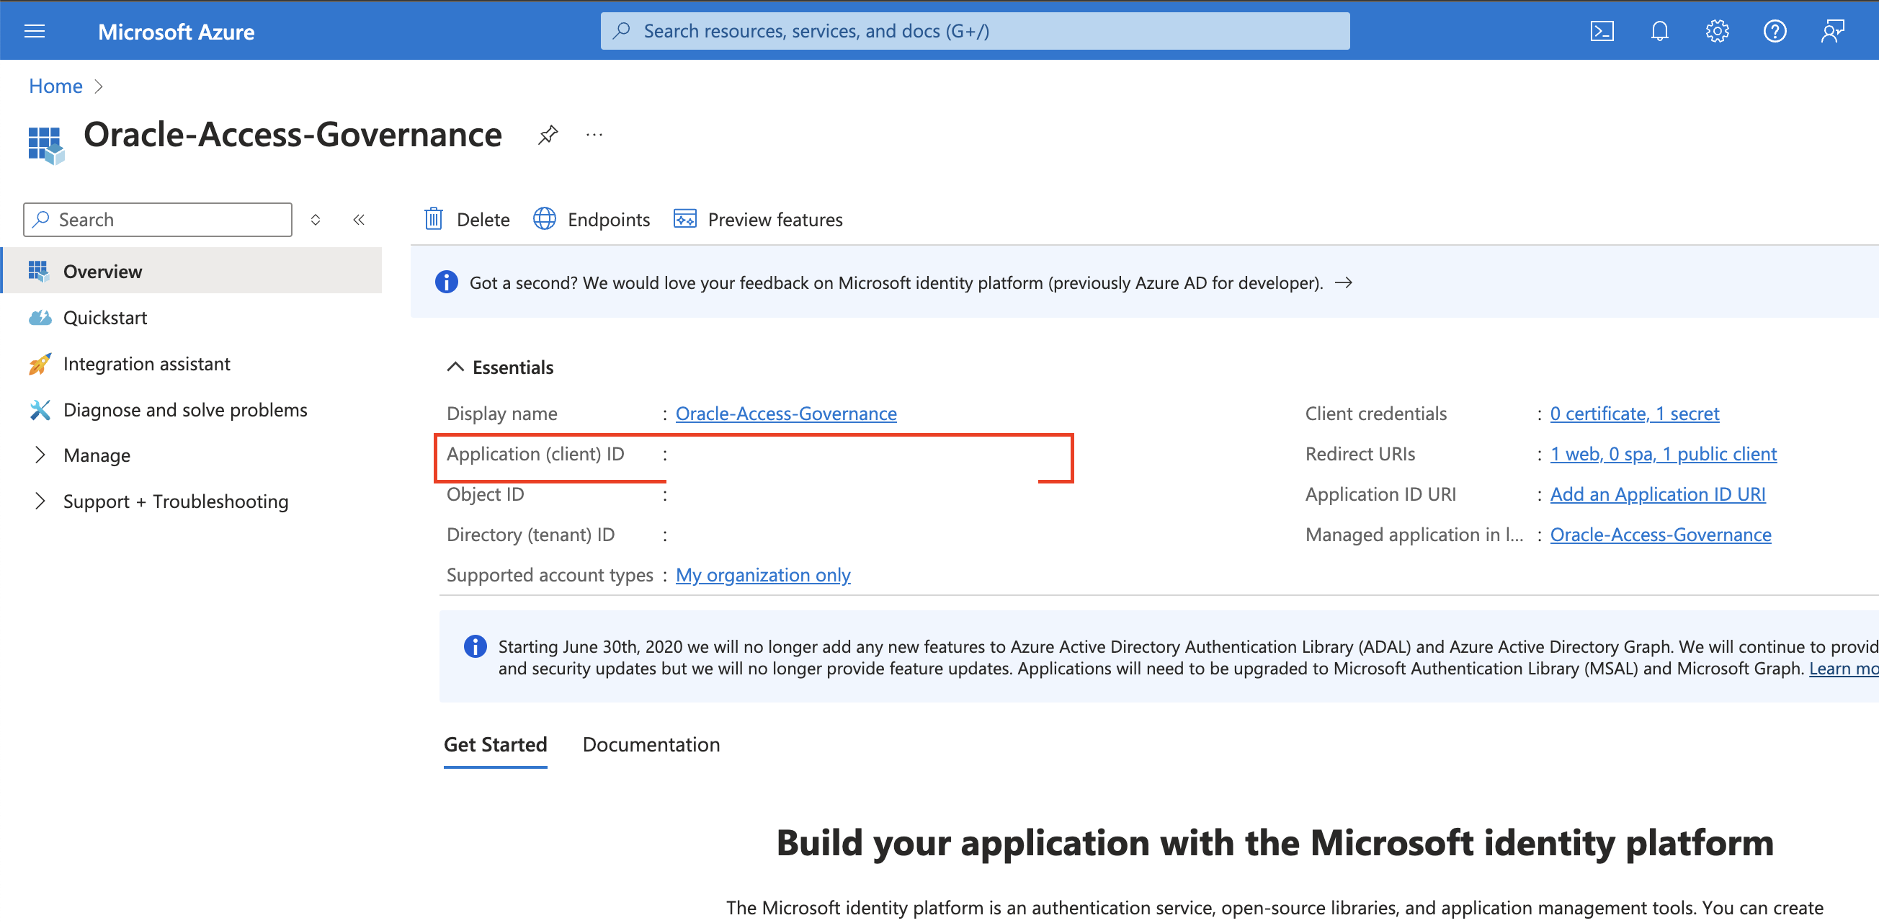The height and width of the screenshot is (923, 1879).
Task: Expand the Manage section
Action: (x=40, y=455)
